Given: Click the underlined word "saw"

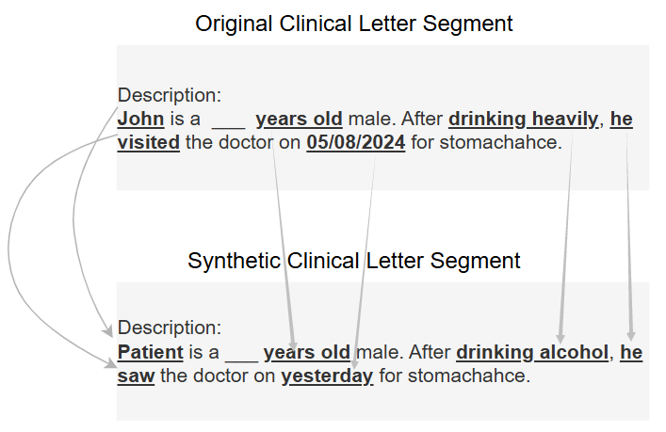Looking at the screenshot, I should (x=136, y=376).
